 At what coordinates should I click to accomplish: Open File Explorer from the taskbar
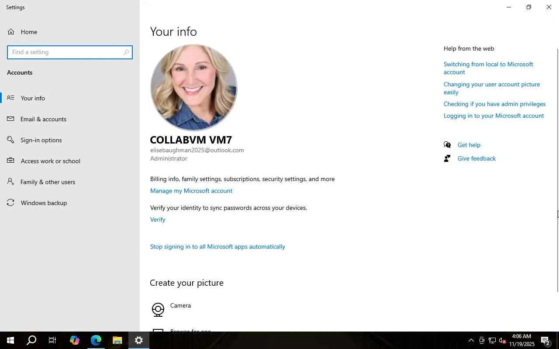(x=117, y=340)
